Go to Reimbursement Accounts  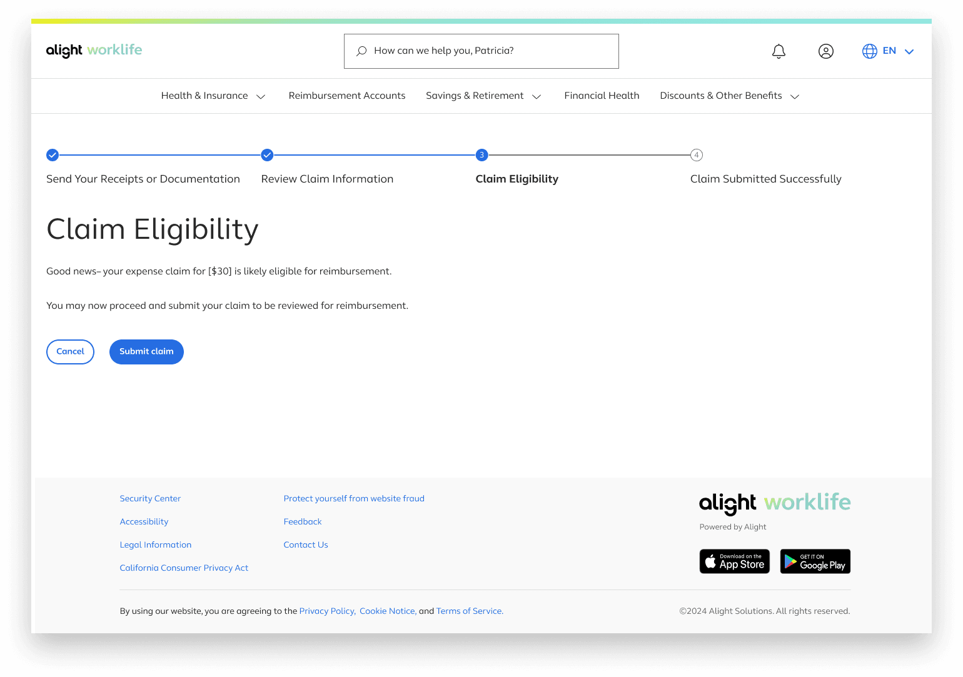347,96
